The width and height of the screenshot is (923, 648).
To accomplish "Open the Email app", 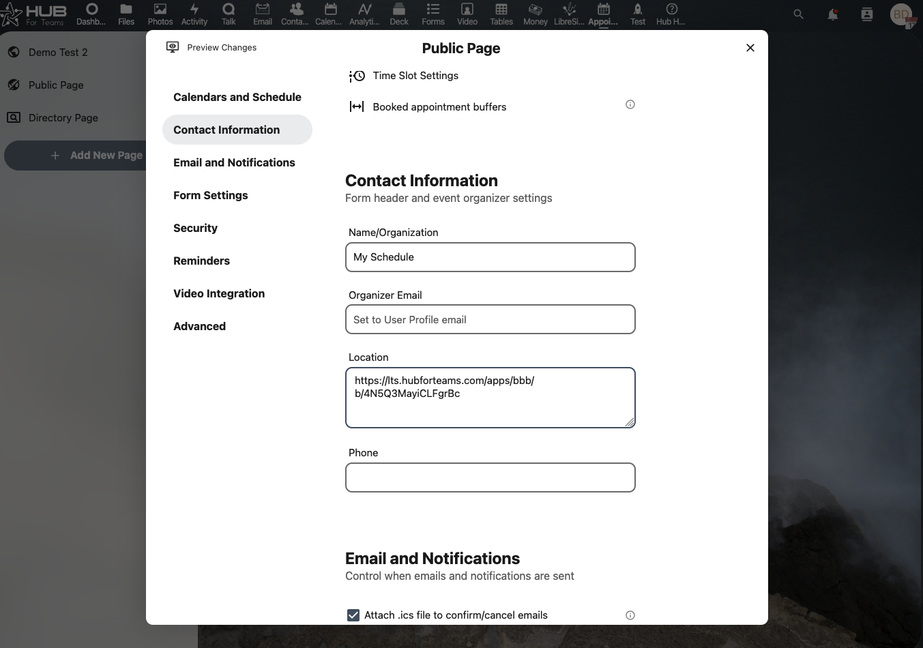I will (x=263, y=14).
